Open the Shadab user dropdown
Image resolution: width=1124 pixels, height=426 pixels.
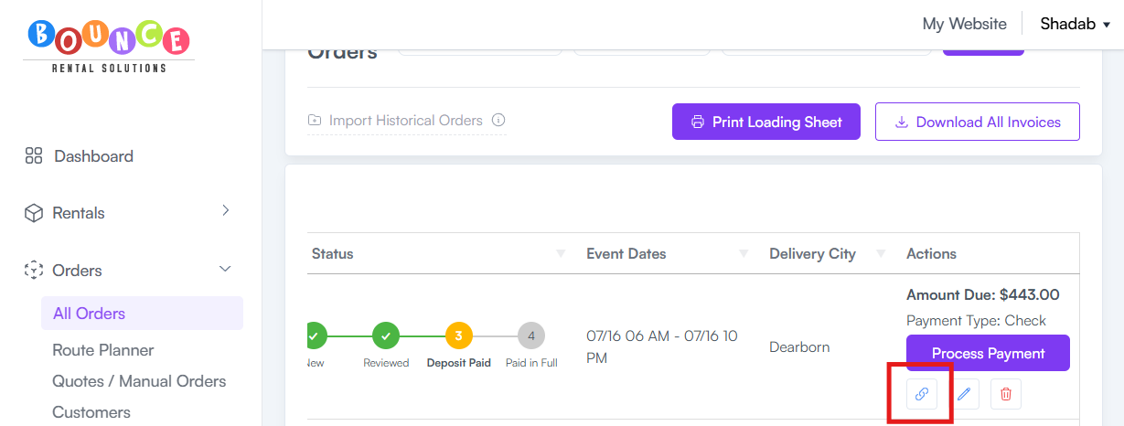1076,24
